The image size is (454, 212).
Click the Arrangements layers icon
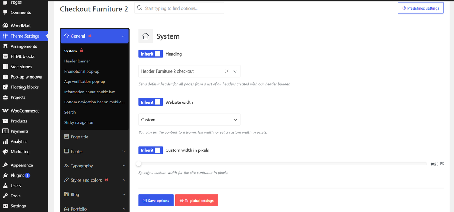(5, 46)
